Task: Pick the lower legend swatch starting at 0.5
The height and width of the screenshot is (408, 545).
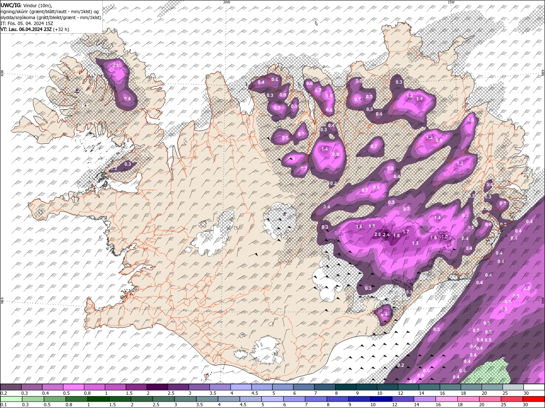Action: click(55, 399)
